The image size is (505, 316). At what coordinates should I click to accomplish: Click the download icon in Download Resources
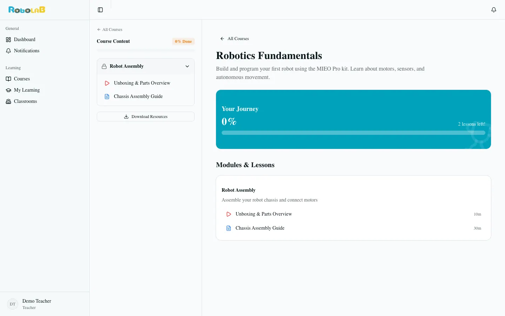[x=126, y=117]
